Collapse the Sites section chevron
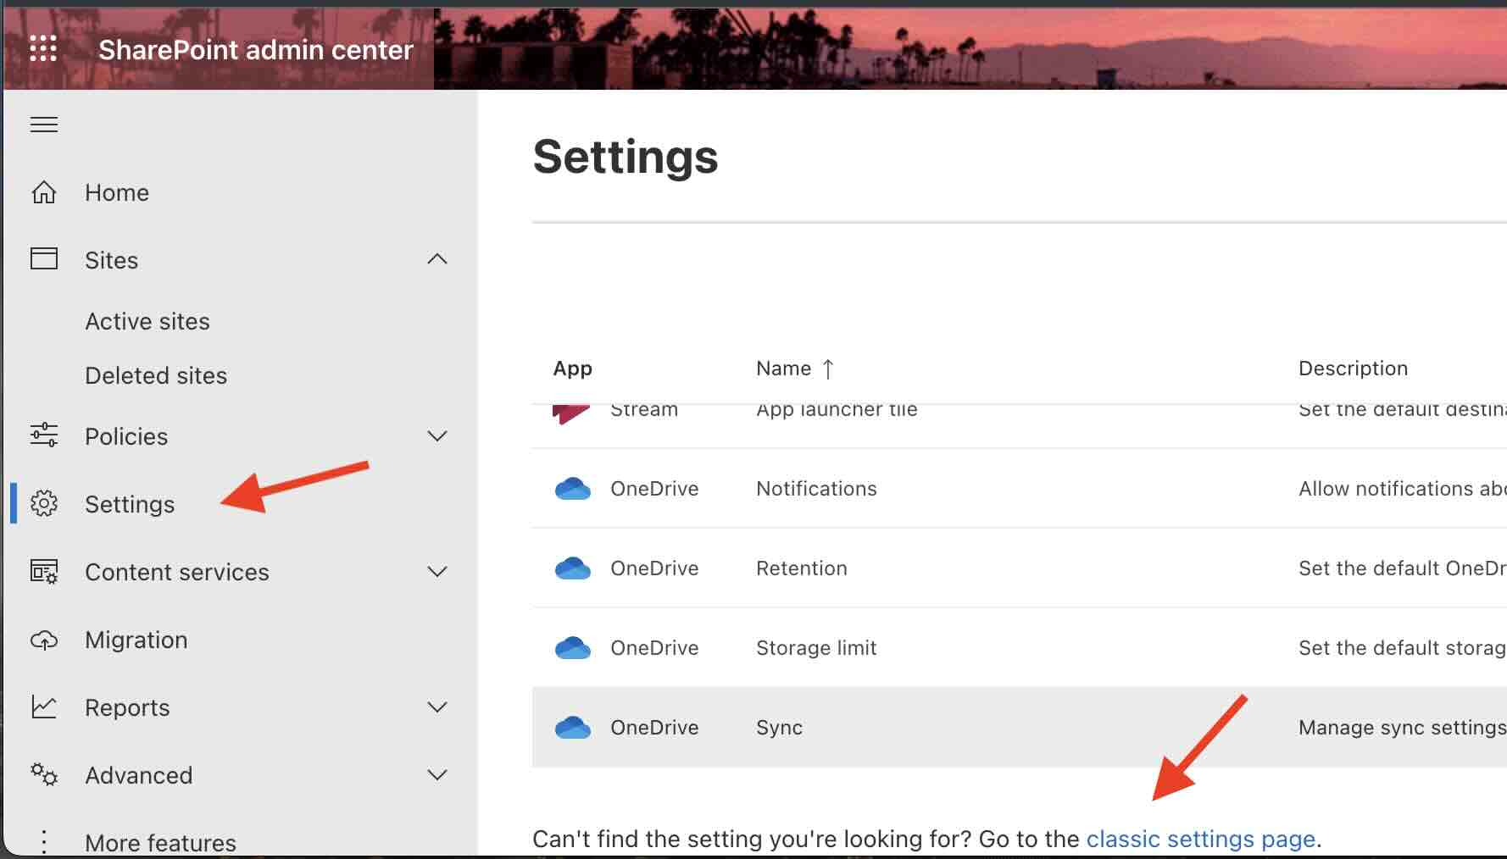Image resolution: width=1507 pixels, height=859 pixels. point(437,259)
